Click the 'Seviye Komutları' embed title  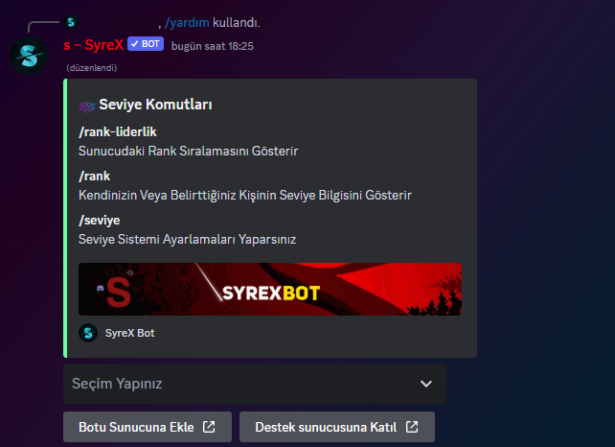[x=155, y=105]
